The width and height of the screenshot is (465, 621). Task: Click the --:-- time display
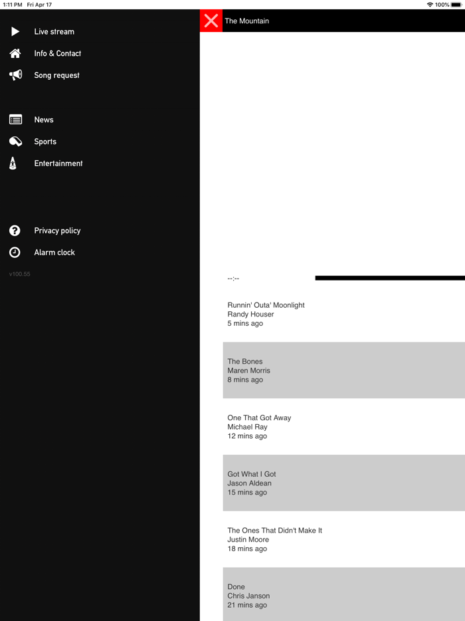(233, 279)
